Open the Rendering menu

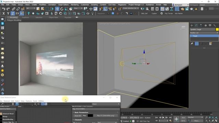point(75,5)
